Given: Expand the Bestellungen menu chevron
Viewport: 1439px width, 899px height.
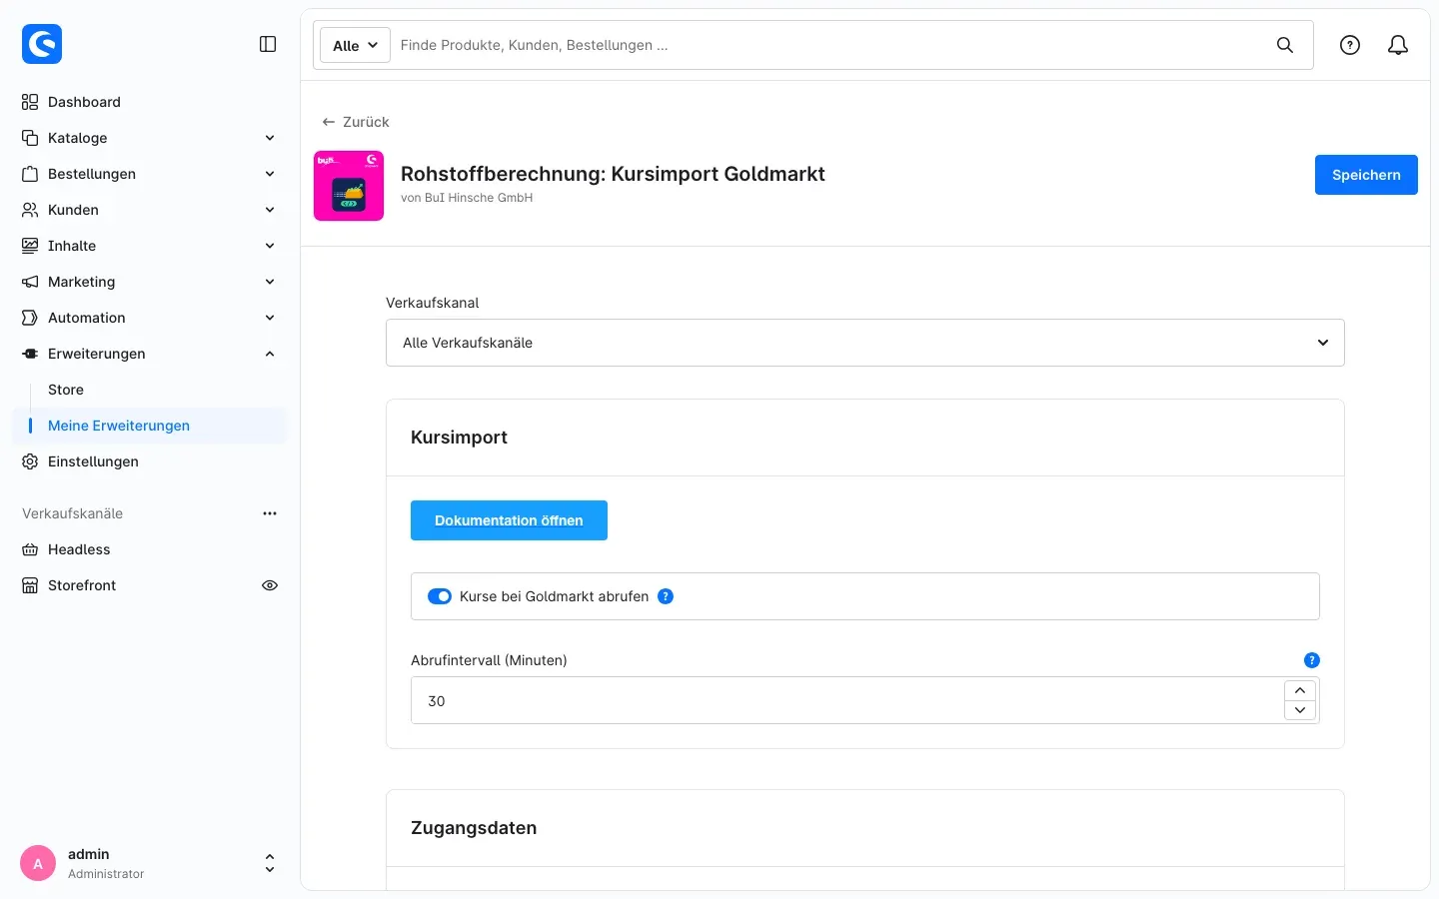Looking at the screenshot, I should point(270,174).
